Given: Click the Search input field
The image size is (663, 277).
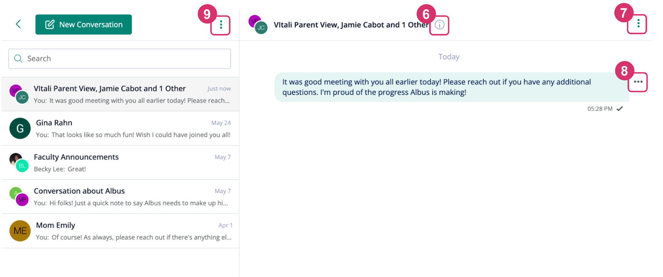Looking at the screenshot, I should click(120, 59).
